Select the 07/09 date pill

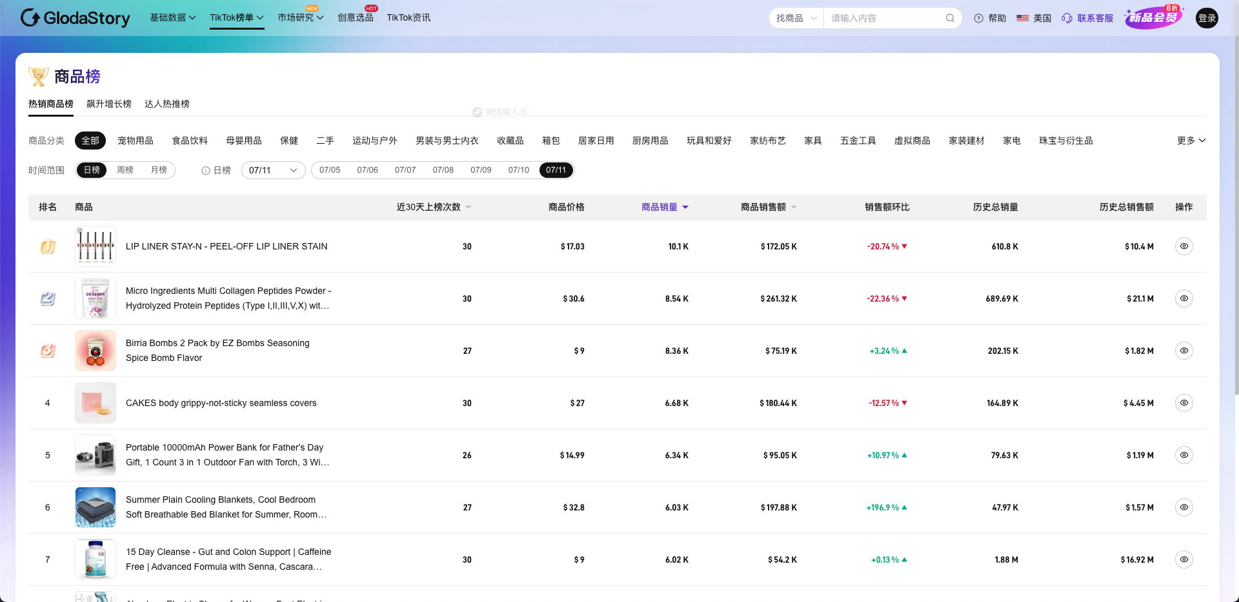pos(481,170)
